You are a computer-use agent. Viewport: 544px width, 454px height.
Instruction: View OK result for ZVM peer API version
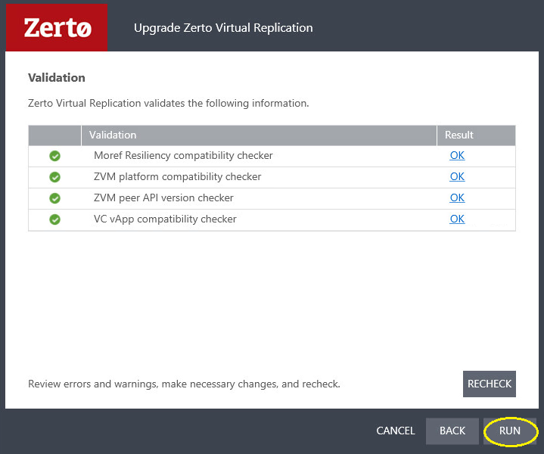coord(457,198)
